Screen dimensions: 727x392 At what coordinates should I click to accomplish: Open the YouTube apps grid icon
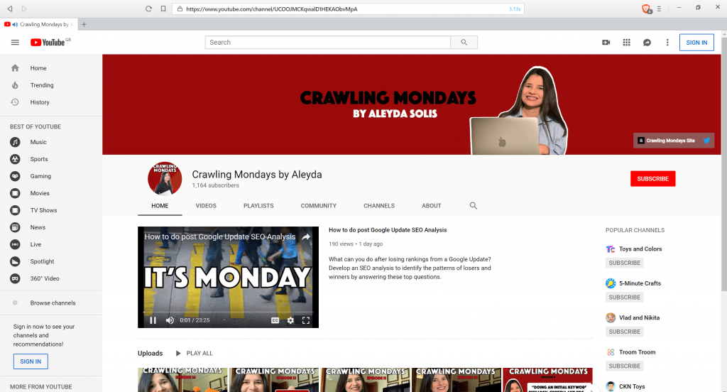[x=626, y=42]
